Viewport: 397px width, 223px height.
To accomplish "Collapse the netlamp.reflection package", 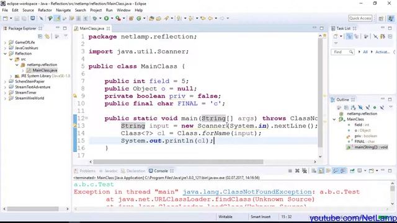I will coord(17,64).
